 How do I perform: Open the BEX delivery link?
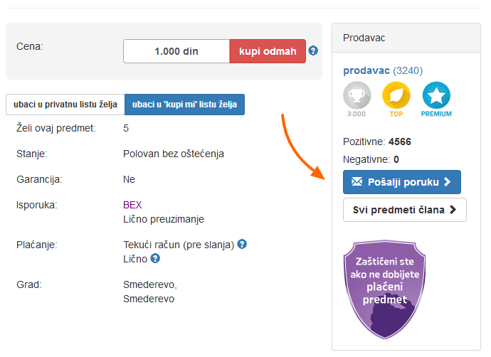click(x=132, y=205)
